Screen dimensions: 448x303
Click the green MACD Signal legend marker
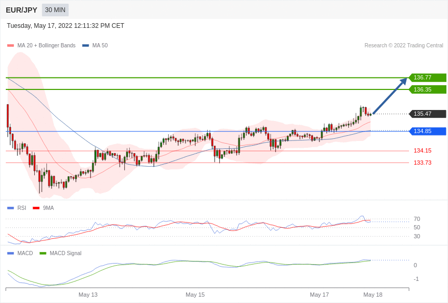coord(43,253)
